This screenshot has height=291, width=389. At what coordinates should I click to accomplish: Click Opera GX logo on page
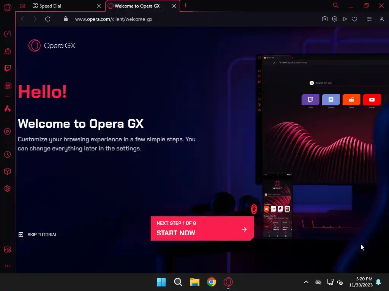point(52,45)
